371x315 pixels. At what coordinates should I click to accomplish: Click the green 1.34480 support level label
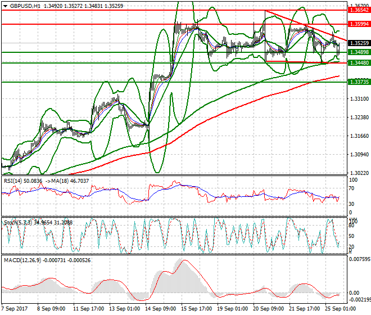click(359, 63)
